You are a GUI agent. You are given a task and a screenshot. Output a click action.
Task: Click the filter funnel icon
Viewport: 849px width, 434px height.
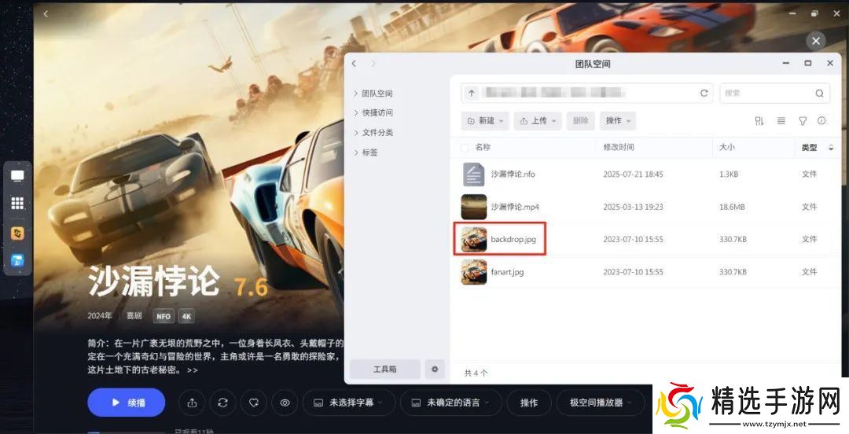(803, 121)
